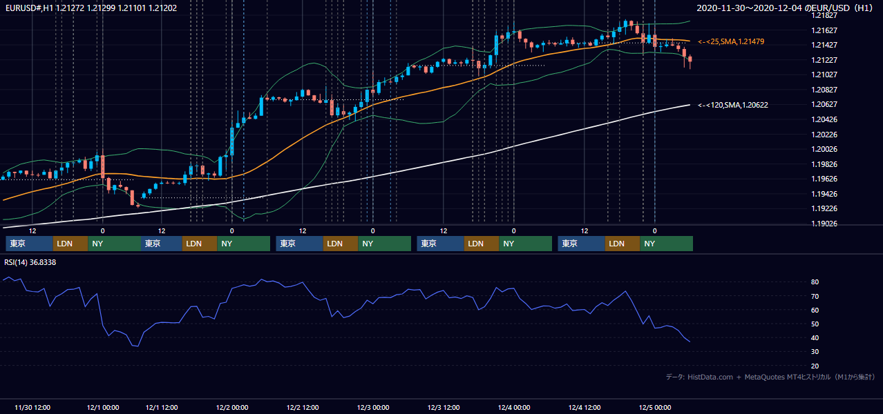This screenshot has width=883, height=414.
Task: Click price axis label 1.20627
Action: (824, 104)
